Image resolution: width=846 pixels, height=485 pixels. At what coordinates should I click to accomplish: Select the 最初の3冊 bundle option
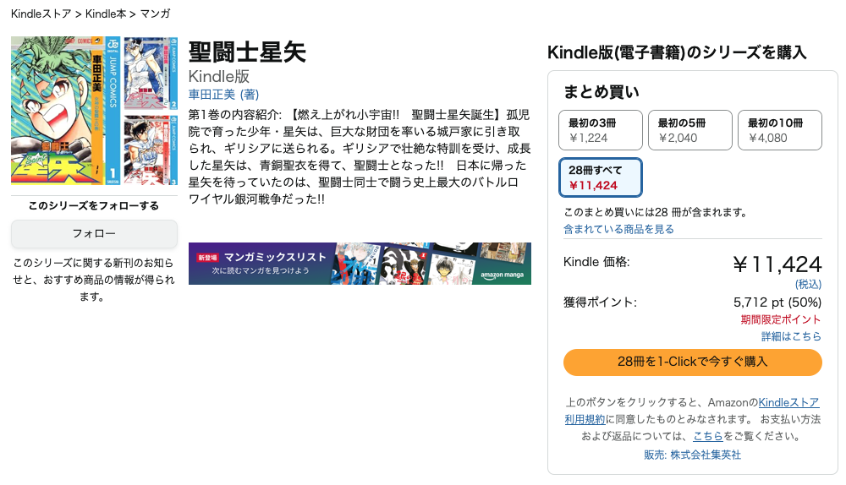coord(601,130)
